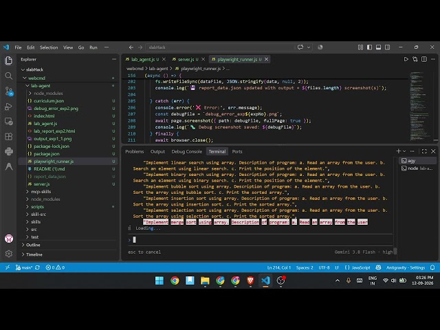Switch to the Problems panel tab
This screenshot has width=440, height=330.
pyautogui.click(x=135, y=151)
